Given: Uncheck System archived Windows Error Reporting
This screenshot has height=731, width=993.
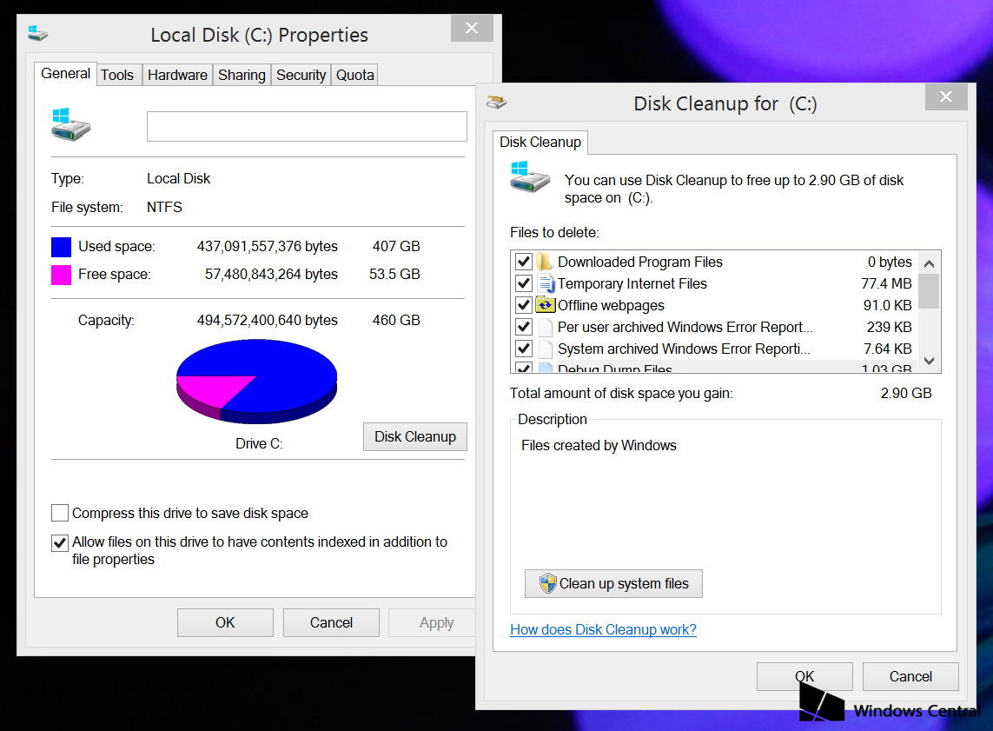Looking at the screenshot, I should coord(522,348).
